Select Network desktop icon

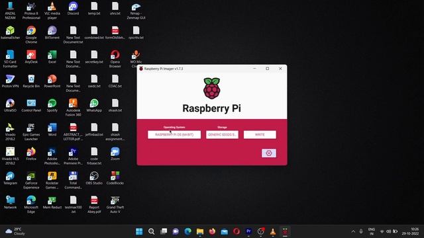tap(11, 202)
